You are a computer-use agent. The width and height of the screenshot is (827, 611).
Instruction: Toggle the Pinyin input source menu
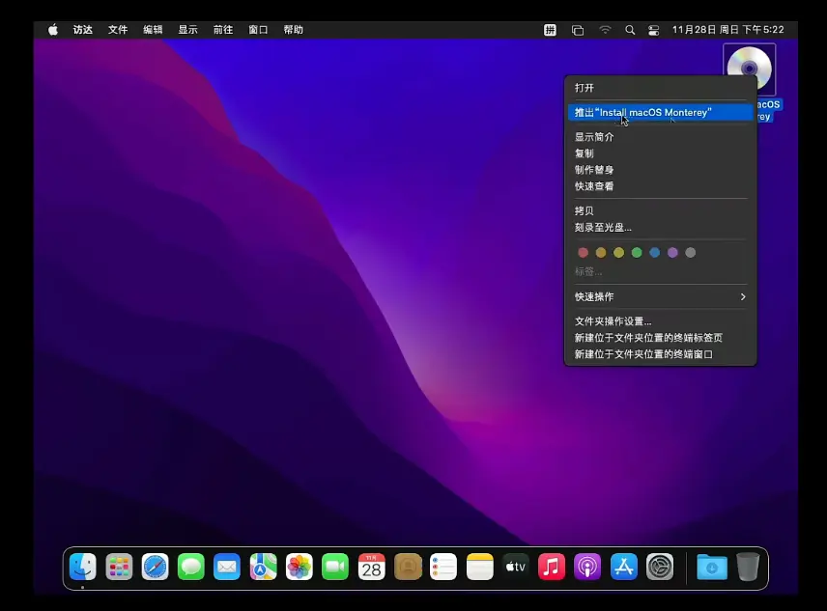(550, 30)
